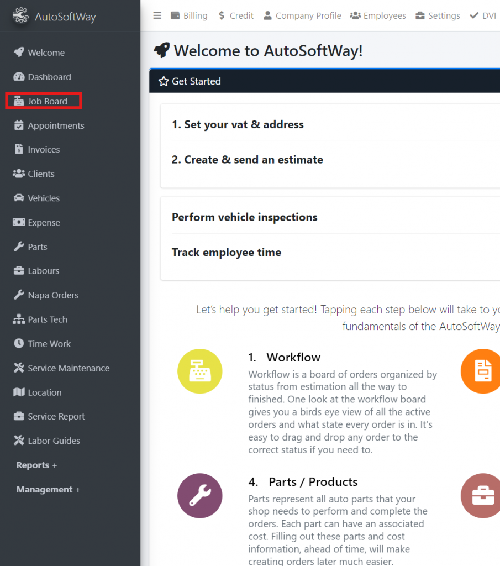This screenshot has width=500, height=566.
Task: Open Service Report label in the sidebar
Action: [x=56, y=417]
